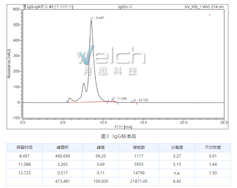Select peak label '3 - 13.723'
This screenshot has width=237, height=188.
coord(141,100)
